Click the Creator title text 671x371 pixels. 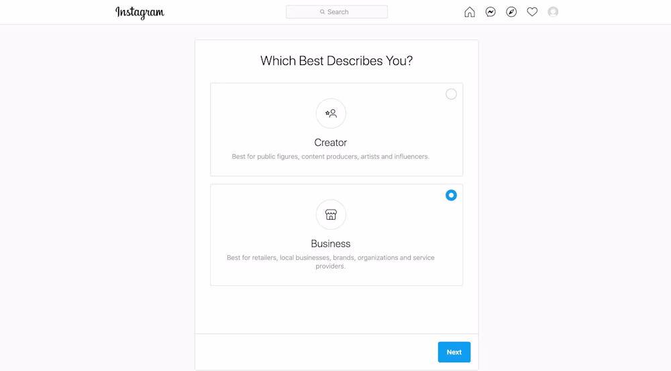pos(331,143)
